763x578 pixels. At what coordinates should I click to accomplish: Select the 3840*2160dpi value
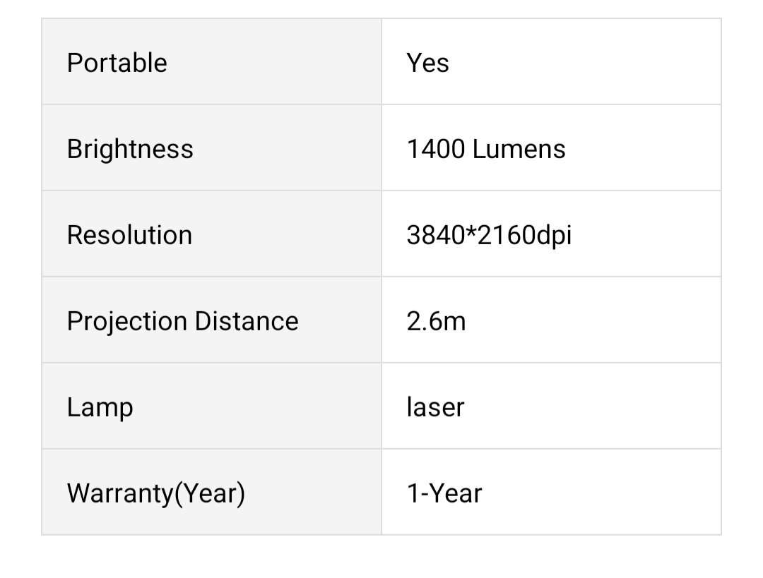click(489, 235)
